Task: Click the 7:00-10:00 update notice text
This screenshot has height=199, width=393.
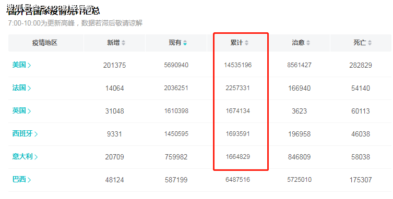Action: [75, 23]
